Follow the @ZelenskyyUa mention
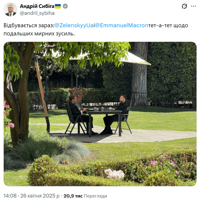 (74, 25)
